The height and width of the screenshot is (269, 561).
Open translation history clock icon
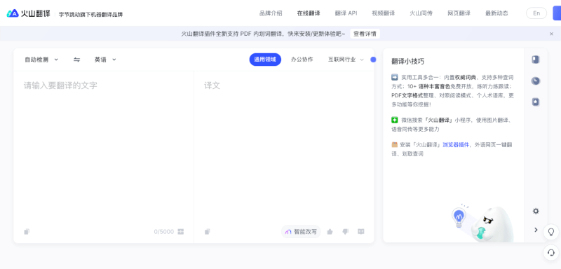click(536, 81)
